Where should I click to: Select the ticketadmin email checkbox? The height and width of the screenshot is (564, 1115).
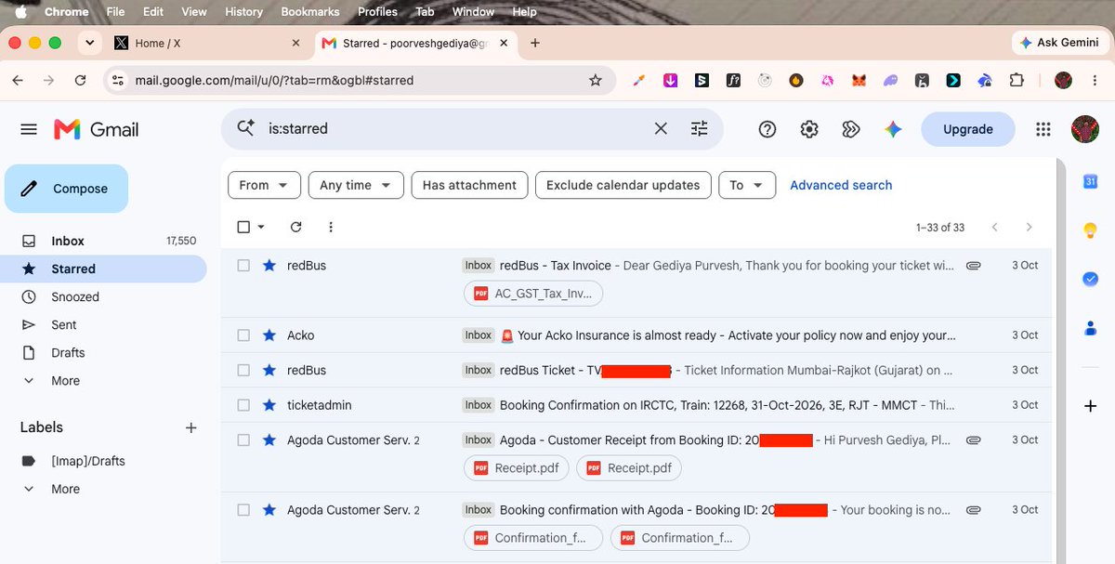[x=243, y=405]
